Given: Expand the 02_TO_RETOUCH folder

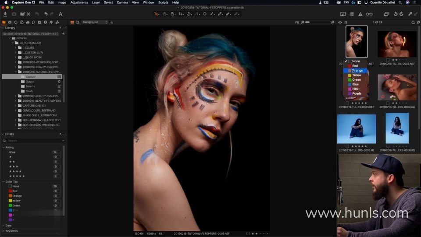Looking at the screenshot, I should click(x=12, y=43).
